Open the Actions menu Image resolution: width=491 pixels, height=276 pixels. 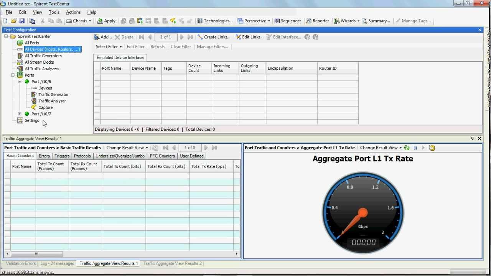pos(73,12)
